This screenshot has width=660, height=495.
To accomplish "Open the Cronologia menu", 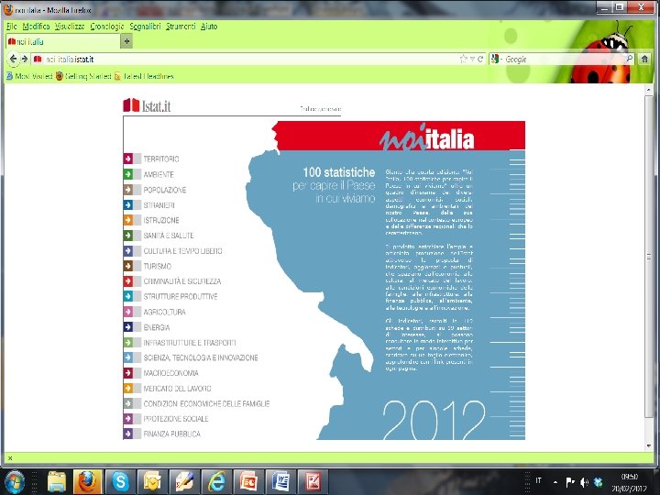I will 107,26.
